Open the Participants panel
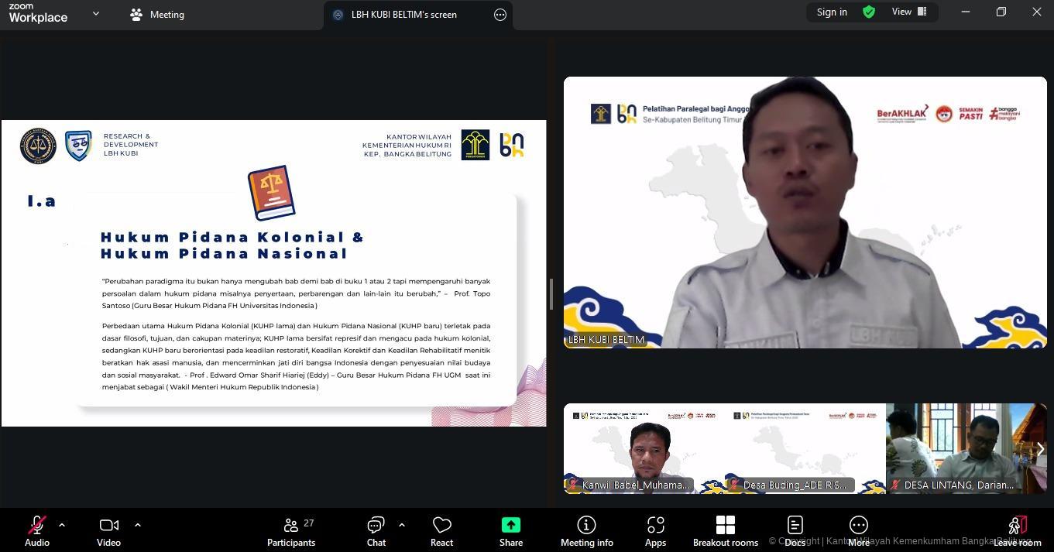The height and width of the screenshot is (552, 1054). pyautogui.click(x=291, y=531)
